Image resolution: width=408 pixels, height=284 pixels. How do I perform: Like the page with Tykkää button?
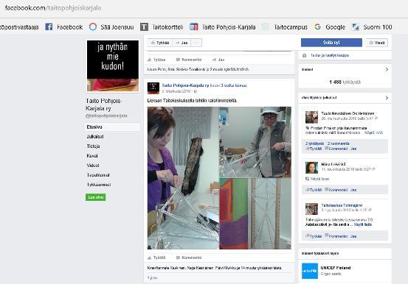click(x=160, y=43)
